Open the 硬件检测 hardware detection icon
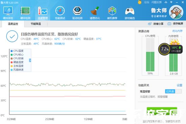186x124 pixels. point(25,13)
